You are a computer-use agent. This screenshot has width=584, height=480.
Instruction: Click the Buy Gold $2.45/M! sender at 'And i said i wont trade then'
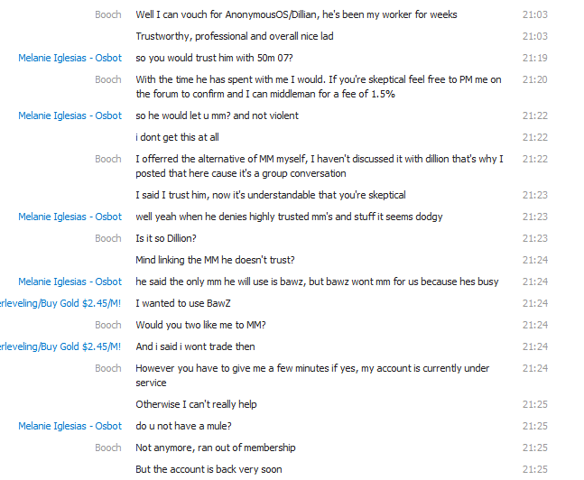[x=60, y=346]
